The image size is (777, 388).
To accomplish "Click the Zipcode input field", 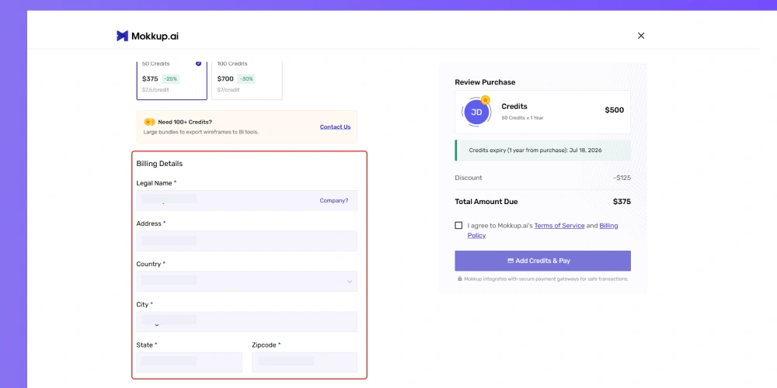I will 305,362.
